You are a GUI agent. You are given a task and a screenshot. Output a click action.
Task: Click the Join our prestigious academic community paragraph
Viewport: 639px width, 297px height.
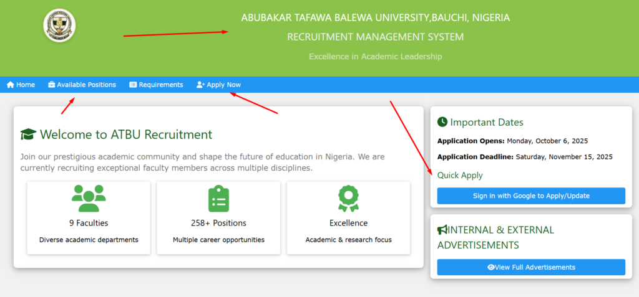click(203, 163)
